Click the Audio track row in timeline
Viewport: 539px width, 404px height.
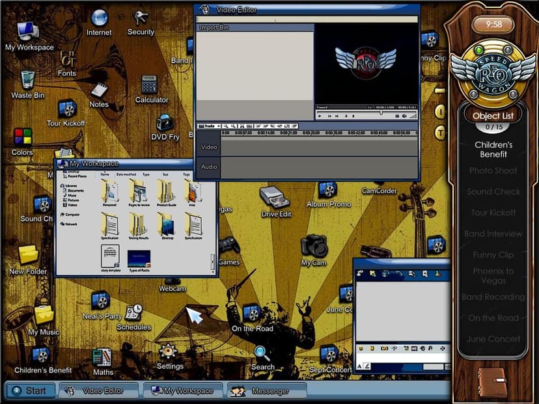click(308, 167)
